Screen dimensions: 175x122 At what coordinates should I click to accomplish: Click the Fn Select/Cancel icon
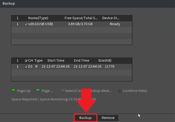(x=63, y=90)
